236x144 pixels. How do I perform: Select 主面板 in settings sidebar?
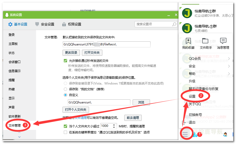click(x=13, y=44)
